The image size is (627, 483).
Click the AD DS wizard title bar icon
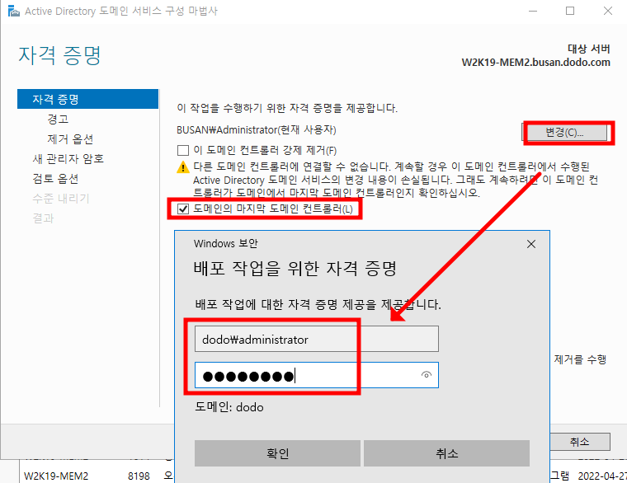pyautogui.click(x=13, y=11)
